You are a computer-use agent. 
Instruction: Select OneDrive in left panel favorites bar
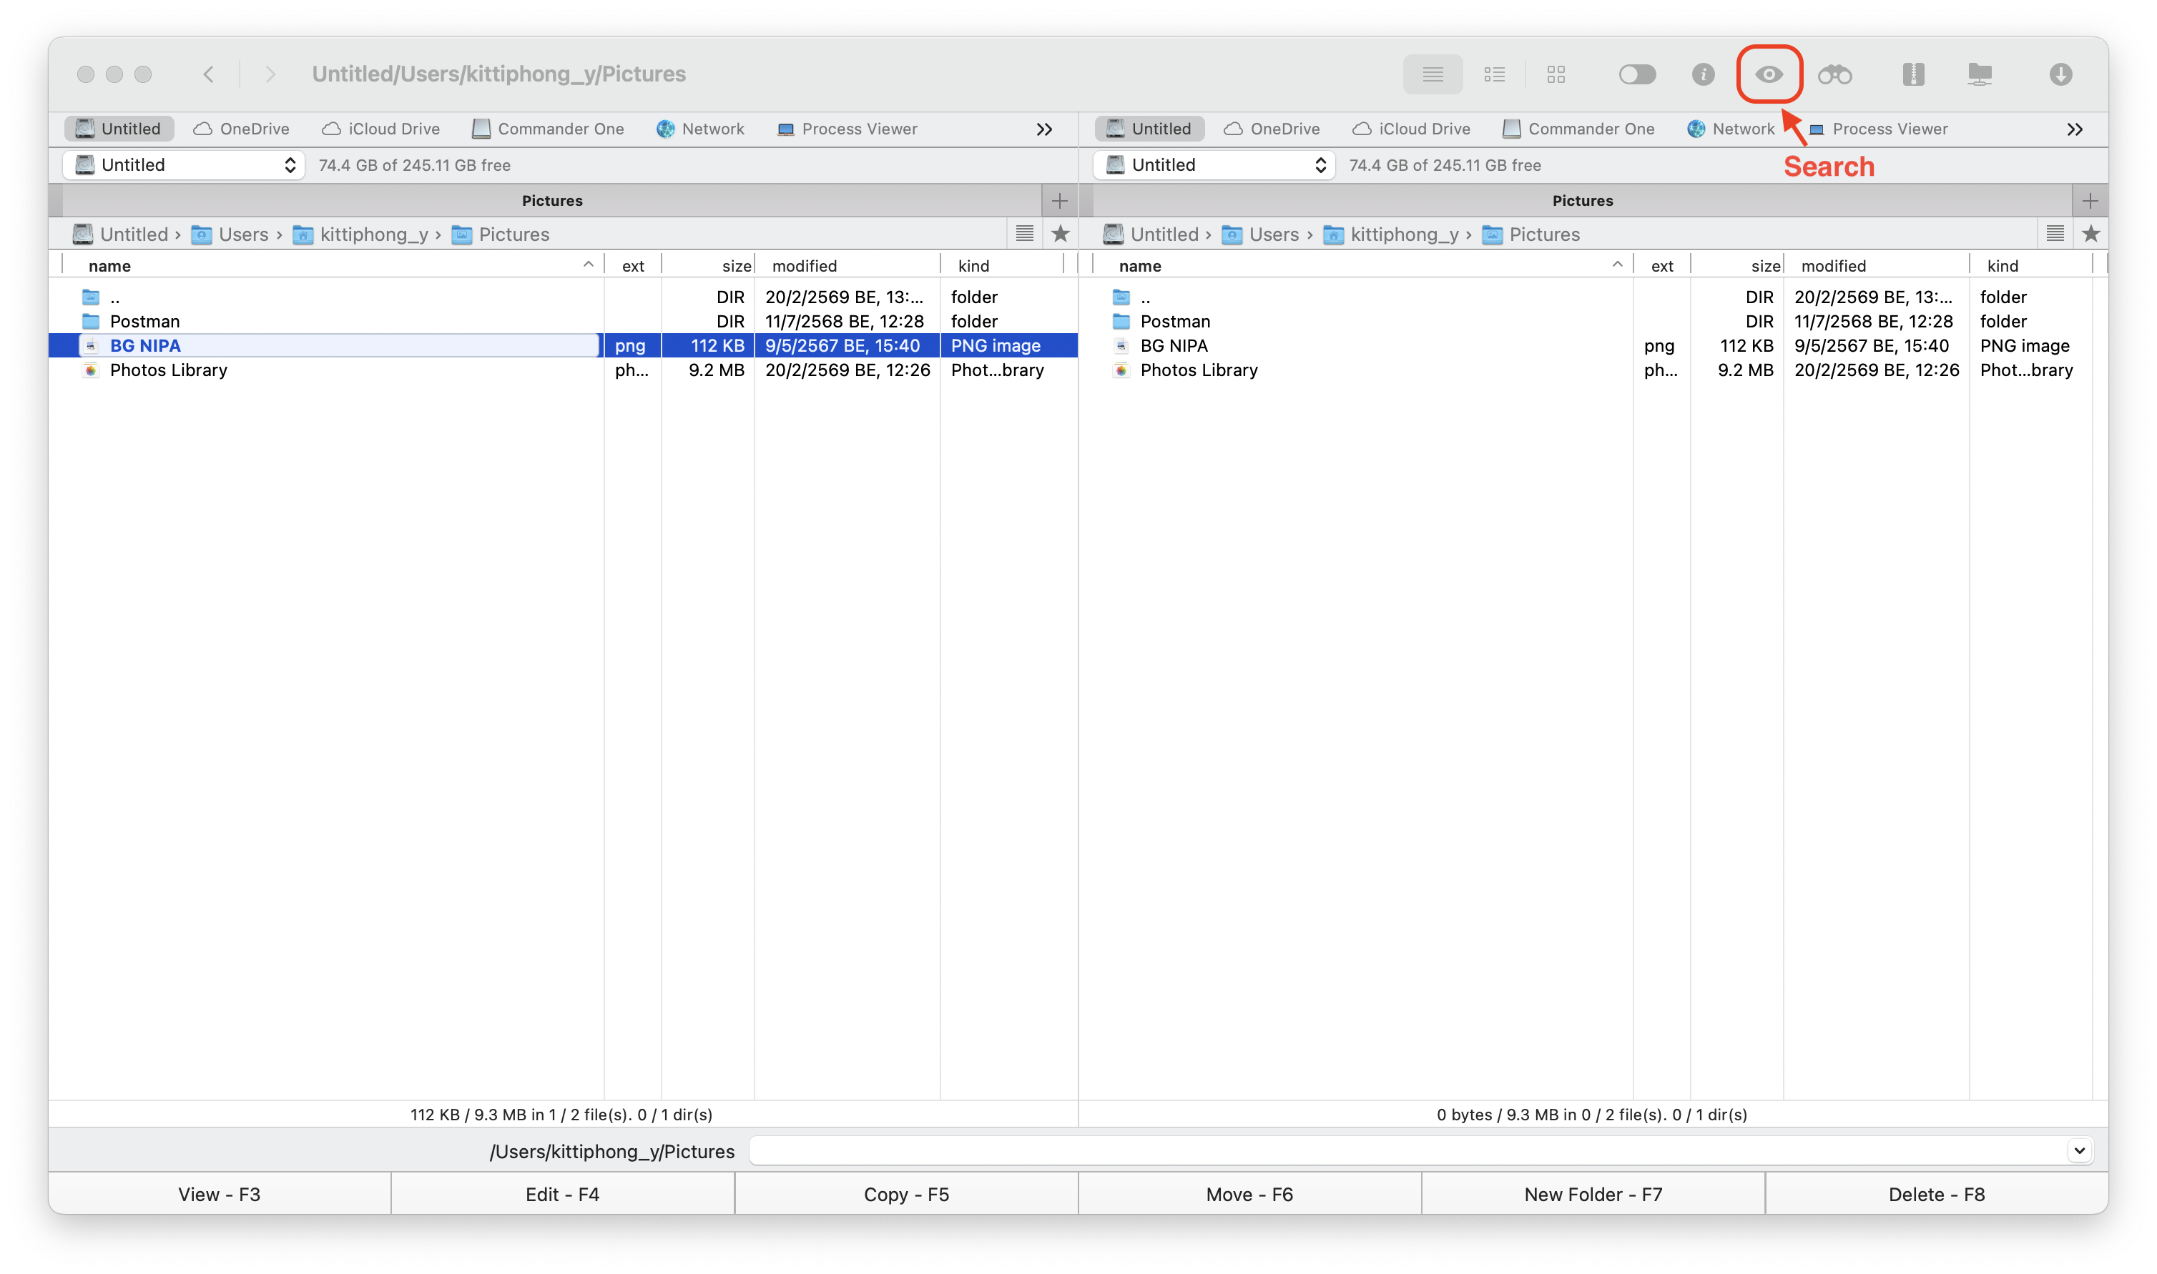tap(242, 129)
